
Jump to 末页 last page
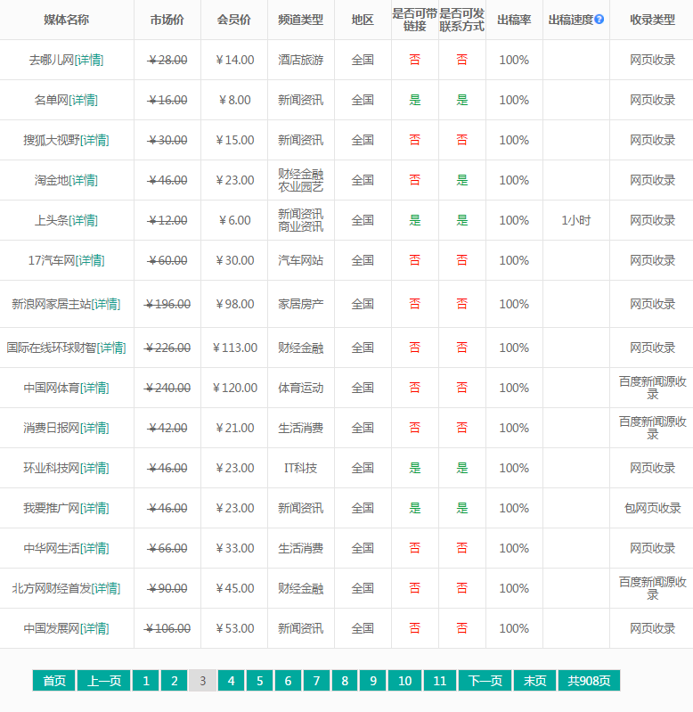tap(534, 681)
